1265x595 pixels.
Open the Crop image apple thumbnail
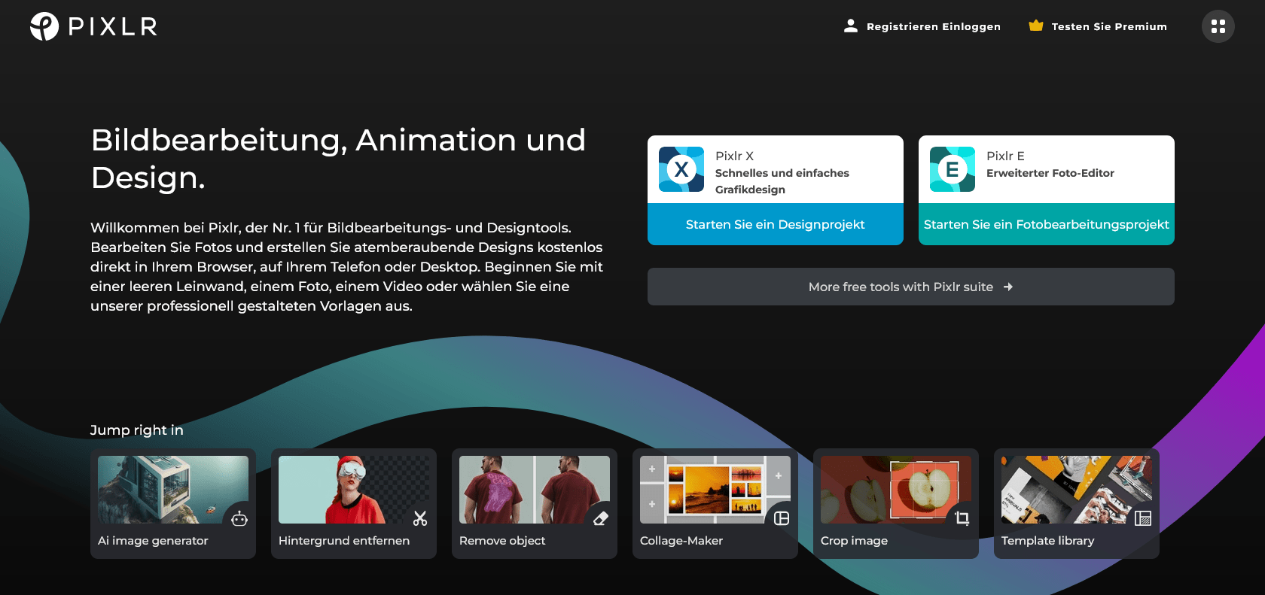(x=896, y=490)
